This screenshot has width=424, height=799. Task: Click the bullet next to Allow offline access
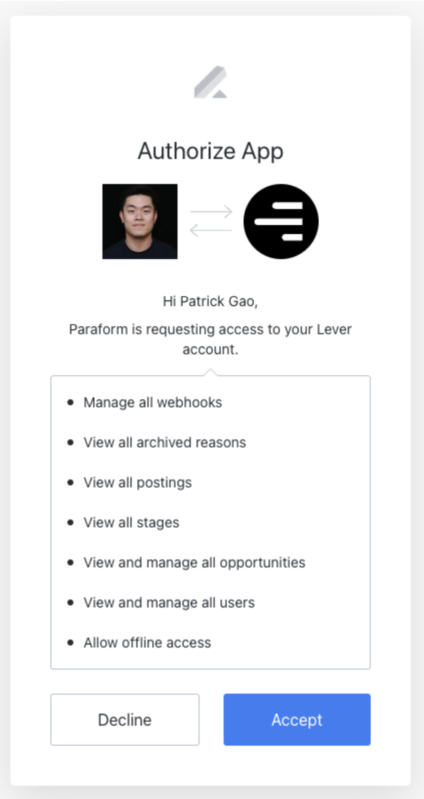point(70,642)
